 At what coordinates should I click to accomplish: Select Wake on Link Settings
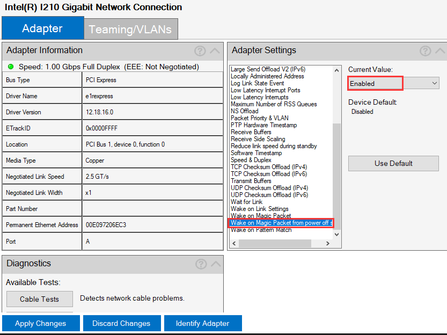click(259, 209)
